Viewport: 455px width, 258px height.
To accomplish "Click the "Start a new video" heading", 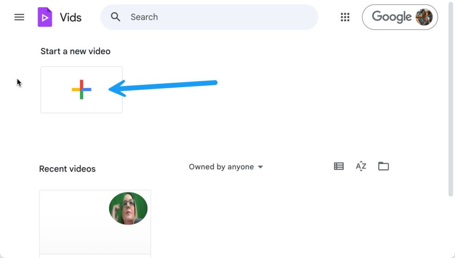I will 76,51.
